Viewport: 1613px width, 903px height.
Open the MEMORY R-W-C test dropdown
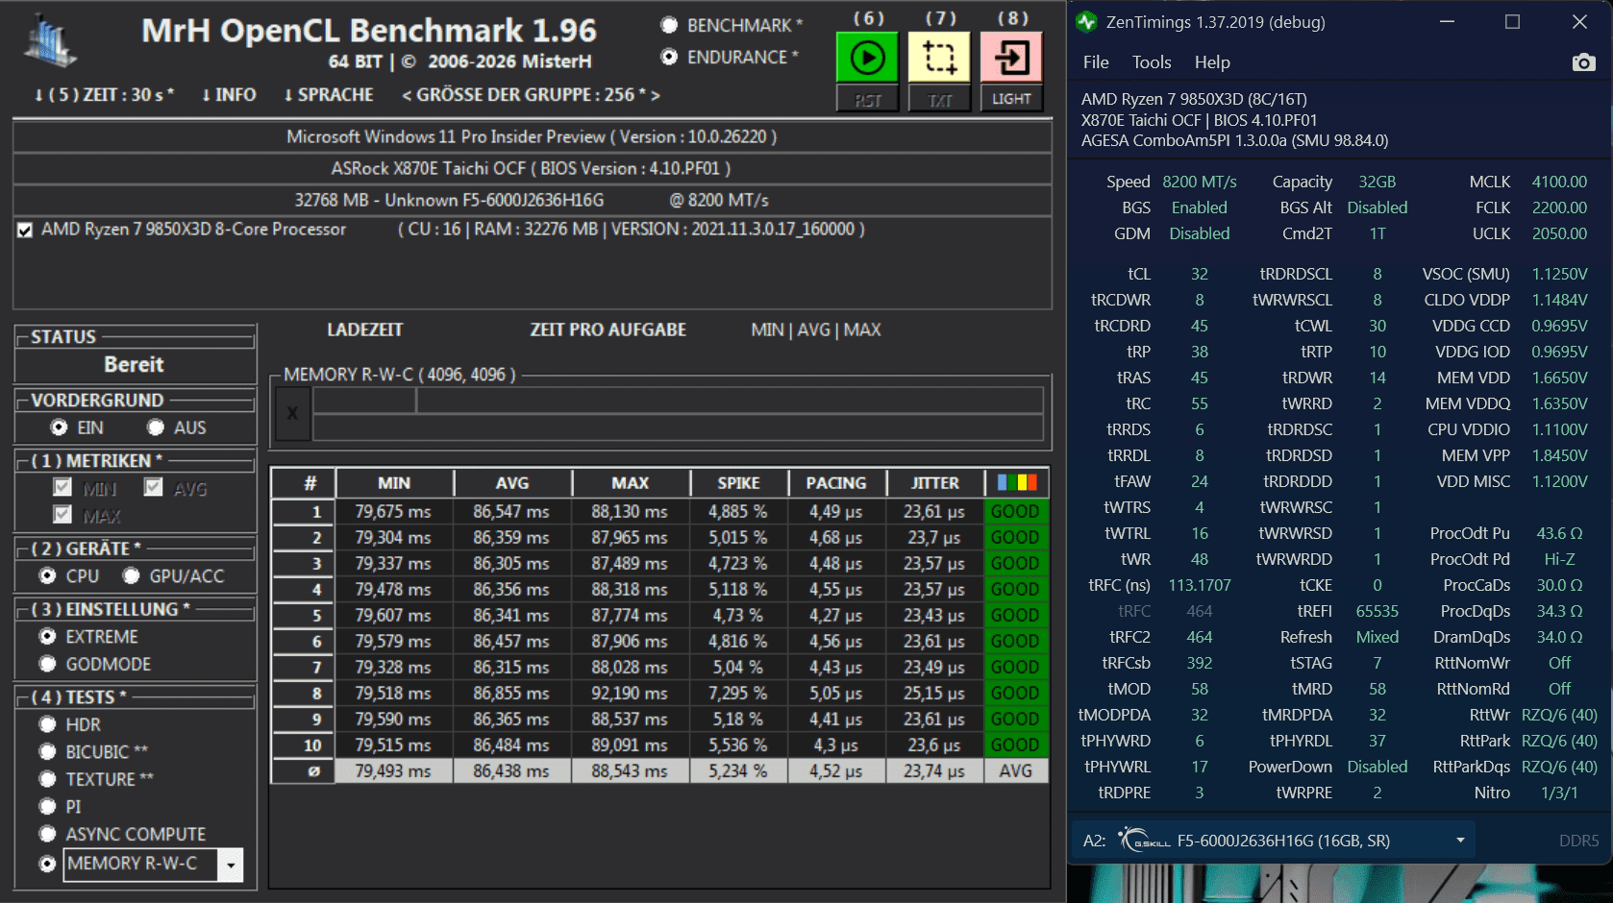coord(231,865)
